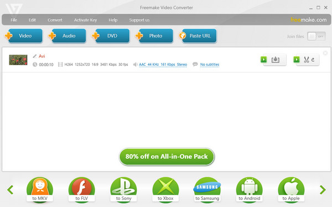
Task: Click the 80% off on All-in-One Pack banner
Action: click(167, 157)
